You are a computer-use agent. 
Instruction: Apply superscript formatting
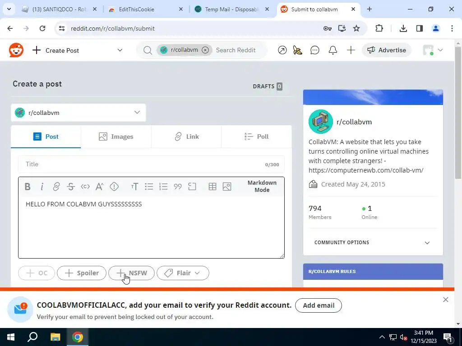click(x=100, y=187)
